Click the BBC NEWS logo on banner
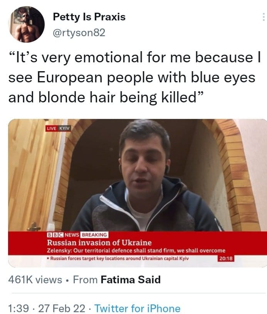267x314 pixels. [63, 234]
